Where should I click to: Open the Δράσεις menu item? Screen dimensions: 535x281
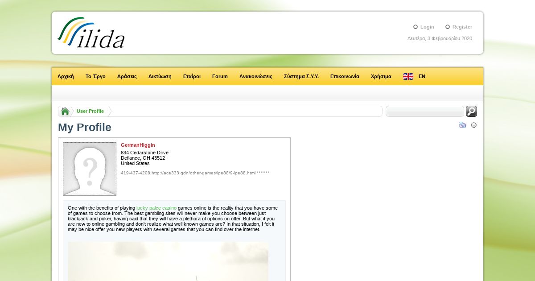127,76
